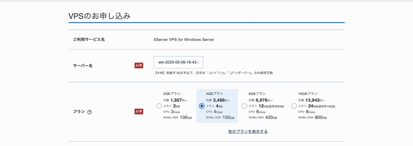Select the 4GB plan radio button
This screenshot has height=146, width=413.
click(202, 106)
